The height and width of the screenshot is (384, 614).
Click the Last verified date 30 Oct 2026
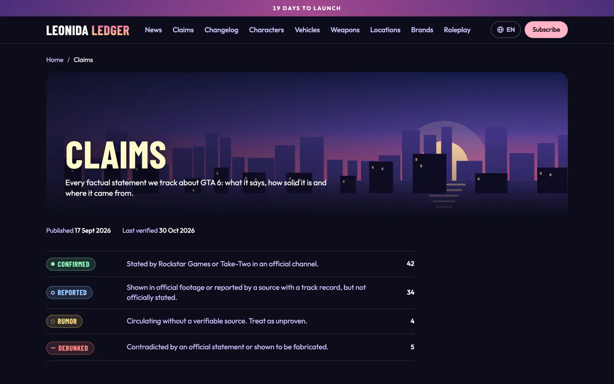177,230
